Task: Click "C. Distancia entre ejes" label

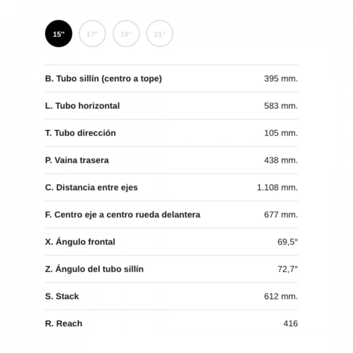Action: [x=91, y=188]
